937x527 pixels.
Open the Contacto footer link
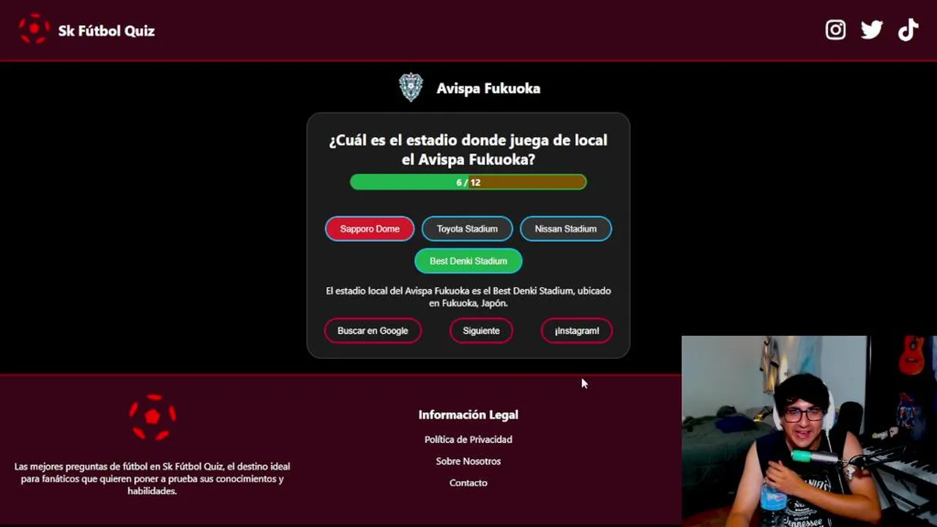point(468,483)
